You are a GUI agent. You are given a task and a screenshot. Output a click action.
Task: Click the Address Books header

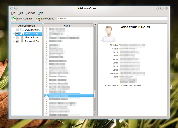27,26
